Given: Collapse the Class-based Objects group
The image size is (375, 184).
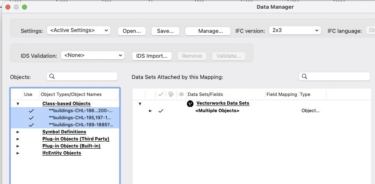Looking at the screenshot, I should [18, 104].
